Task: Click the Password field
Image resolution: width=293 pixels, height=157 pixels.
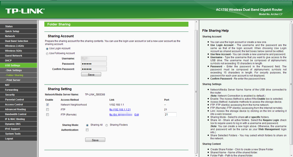Action: (x=94, y=64)
